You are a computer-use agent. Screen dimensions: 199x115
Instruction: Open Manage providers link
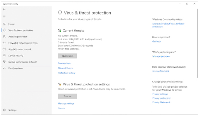(161, 56)
